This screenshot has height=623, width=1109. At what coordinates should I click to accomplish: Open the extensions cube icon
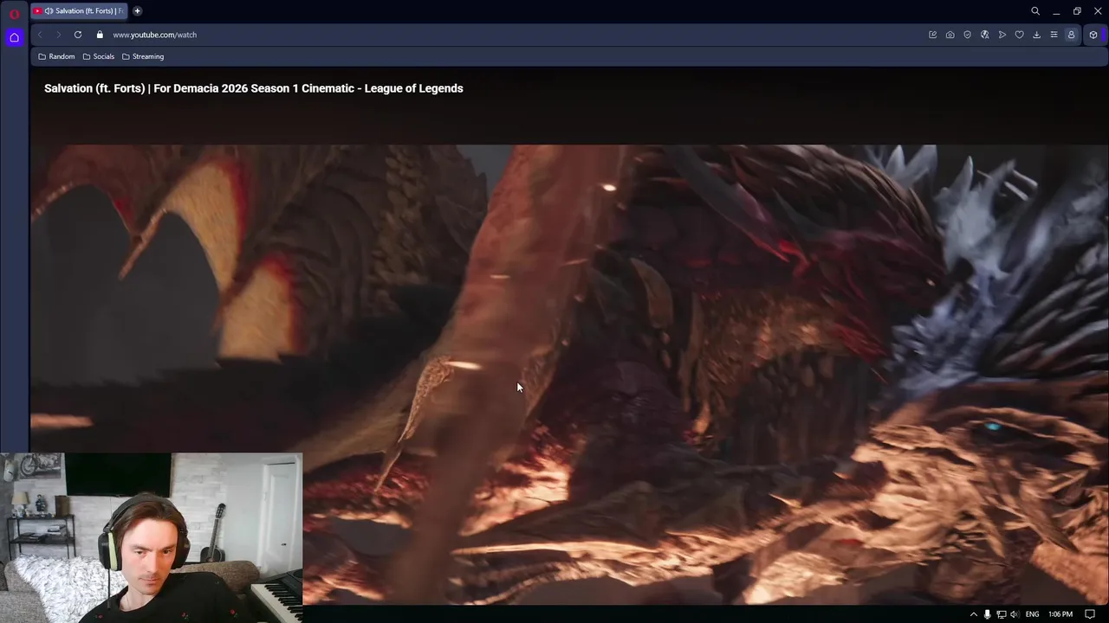tap(1093, 35)
